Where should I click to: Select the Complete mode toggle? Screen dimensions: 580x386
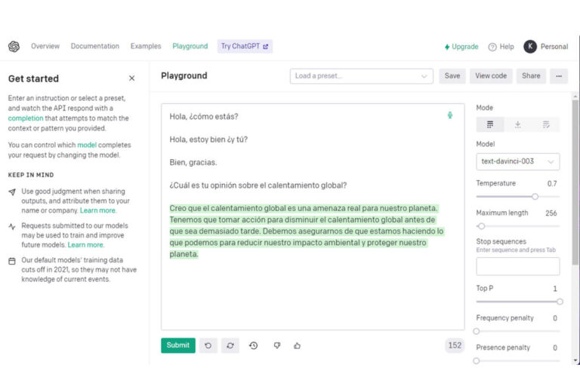(x=490, y=124)
